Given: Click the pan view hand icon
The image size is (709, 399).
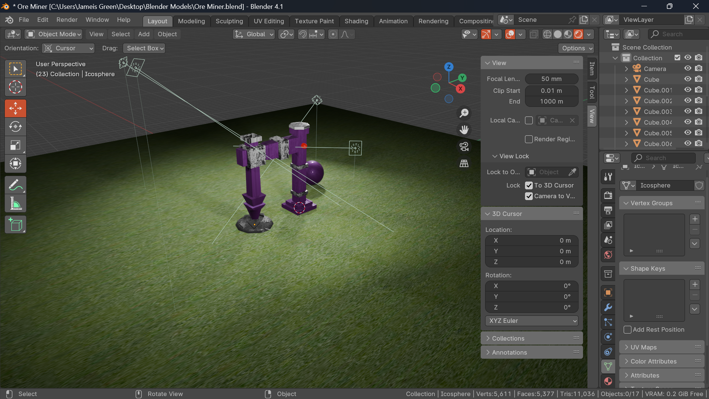Looking at the screenshot, I should [464, 130].
